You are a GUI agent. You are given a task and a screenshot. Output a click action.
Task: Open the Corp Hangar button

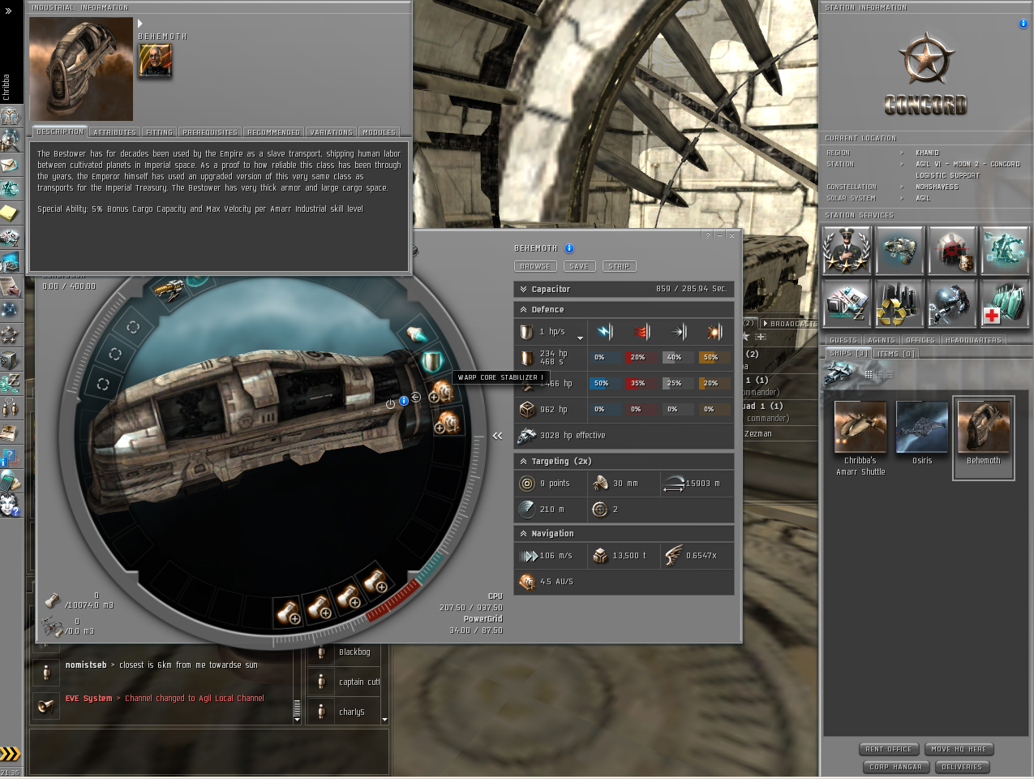click(895, 767)
